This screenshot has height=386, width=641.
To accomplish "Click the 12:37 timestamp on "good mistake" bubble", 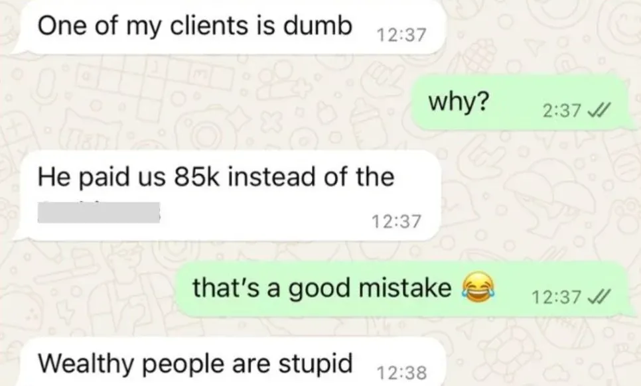I will [x=556, y=296].
